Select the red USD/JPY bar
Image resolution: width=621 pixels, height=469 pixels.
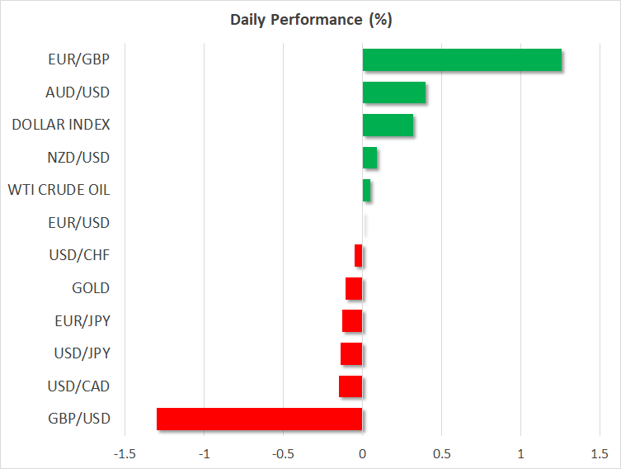pos(351,354)
